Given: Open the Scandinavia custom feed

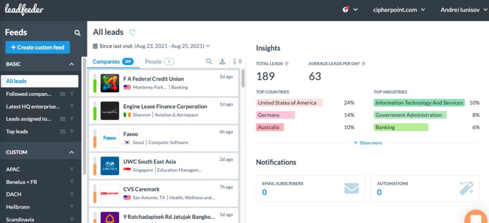Looking at the screenshot, I should click(20, 219).
